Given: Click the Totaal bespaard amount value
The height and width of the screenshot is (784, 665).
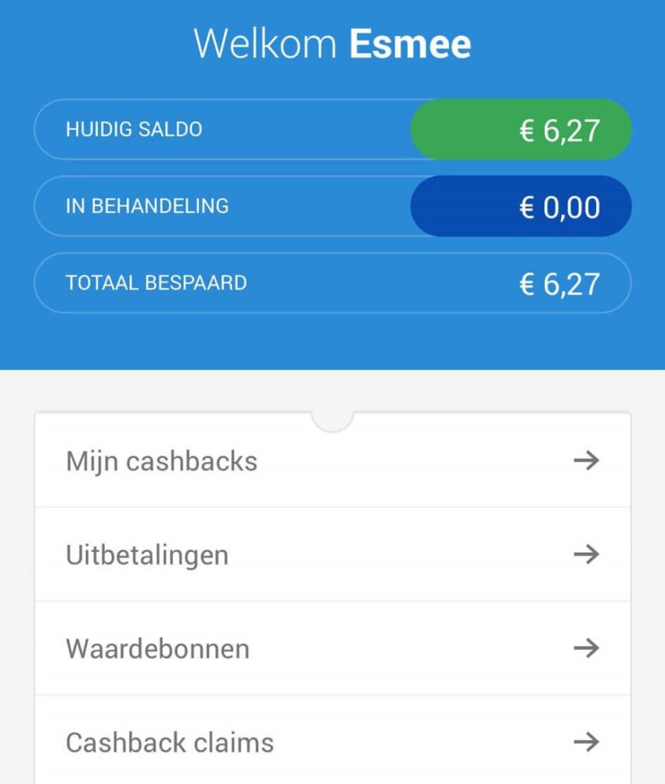Looking at the screenshot, I should pyautogui.click(x=559, y=284).
